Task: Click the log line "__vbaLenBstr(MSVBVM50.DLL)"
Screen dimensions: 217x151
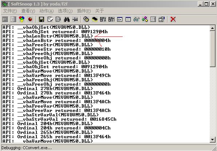Action: click(x=48, y=36)
